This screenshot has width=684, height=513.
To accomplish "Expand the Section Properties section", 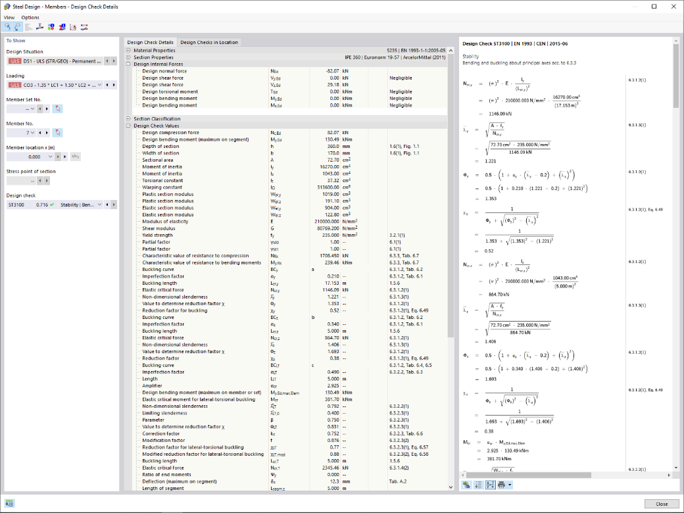I will [x=128, y=58].
